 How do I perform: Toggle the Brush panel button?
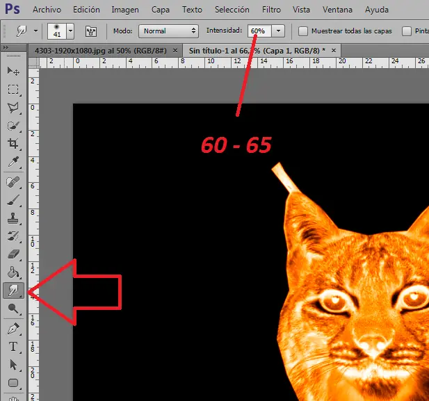tap(91, 31)
